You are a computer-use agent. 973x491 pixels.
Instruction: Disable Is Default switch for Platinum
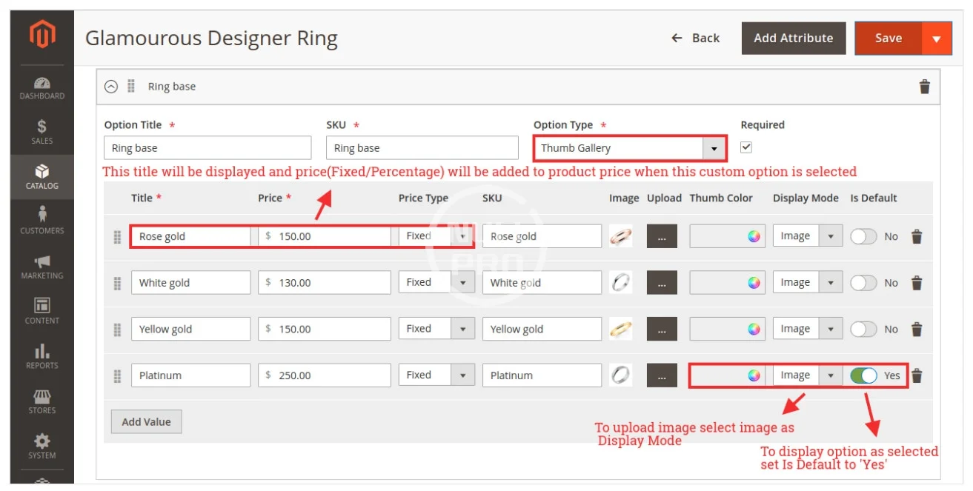(x=863, y=375)
